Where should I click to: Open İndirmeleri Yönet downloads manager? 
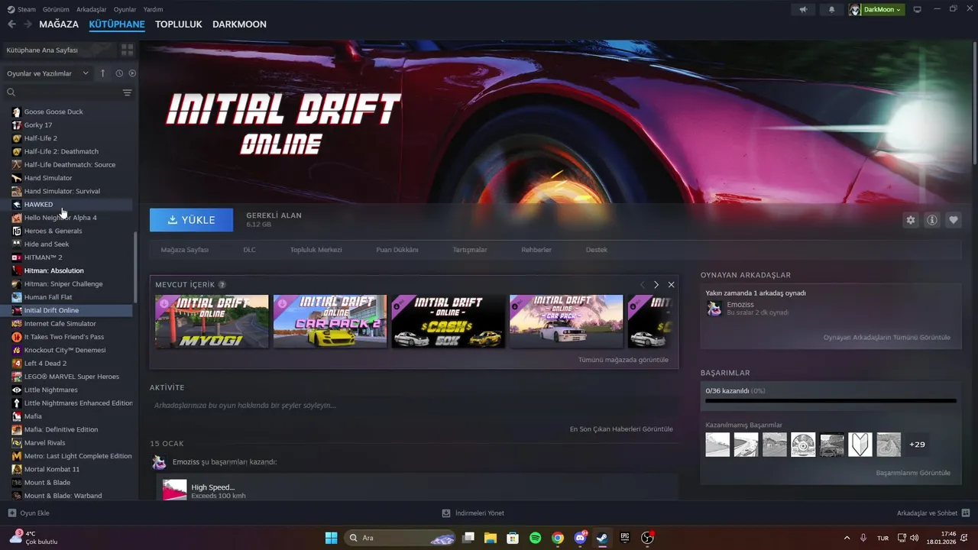(473, 513)
